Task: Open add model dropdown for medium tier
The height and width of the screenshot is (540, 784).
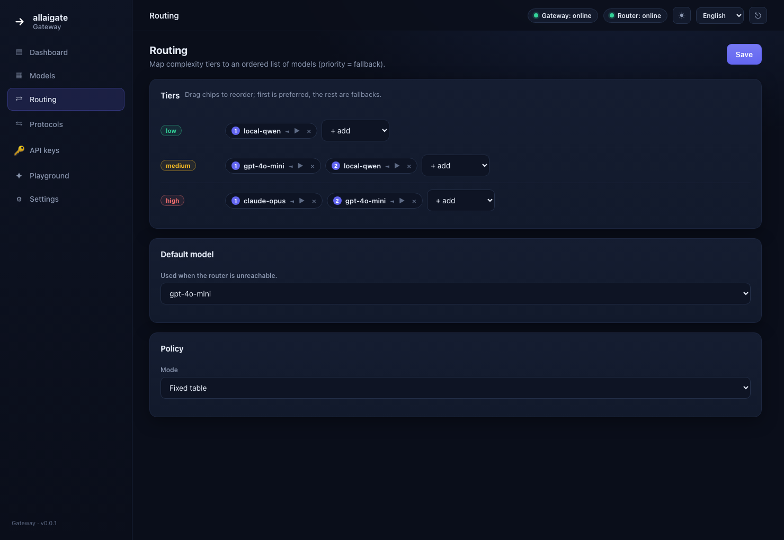Action: [456, 166]
